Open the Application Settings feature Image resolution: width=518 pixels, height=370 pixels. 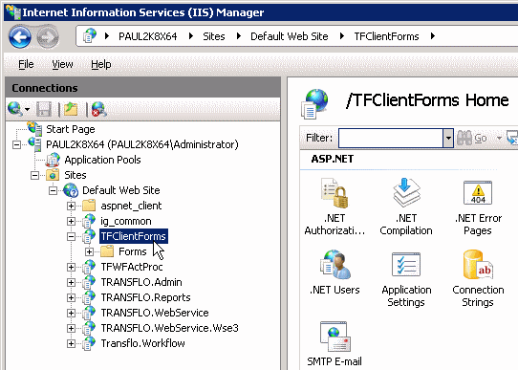[406, 278]
